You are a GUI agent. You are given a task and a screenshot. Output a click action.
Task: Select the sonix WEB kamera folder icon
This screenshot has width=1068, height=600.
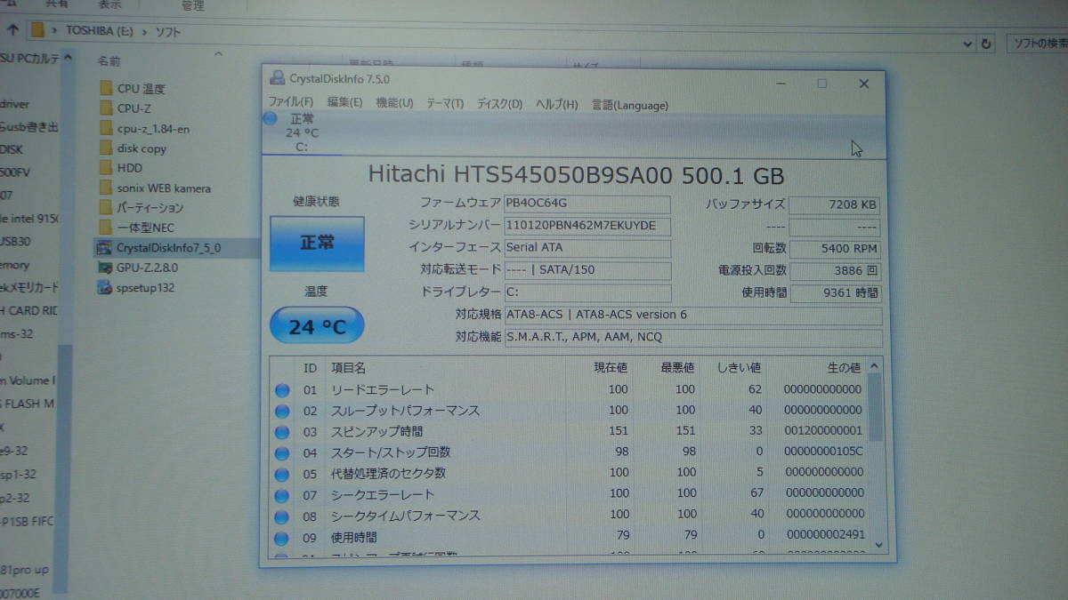pyautogui.click(x=106, y=188)
